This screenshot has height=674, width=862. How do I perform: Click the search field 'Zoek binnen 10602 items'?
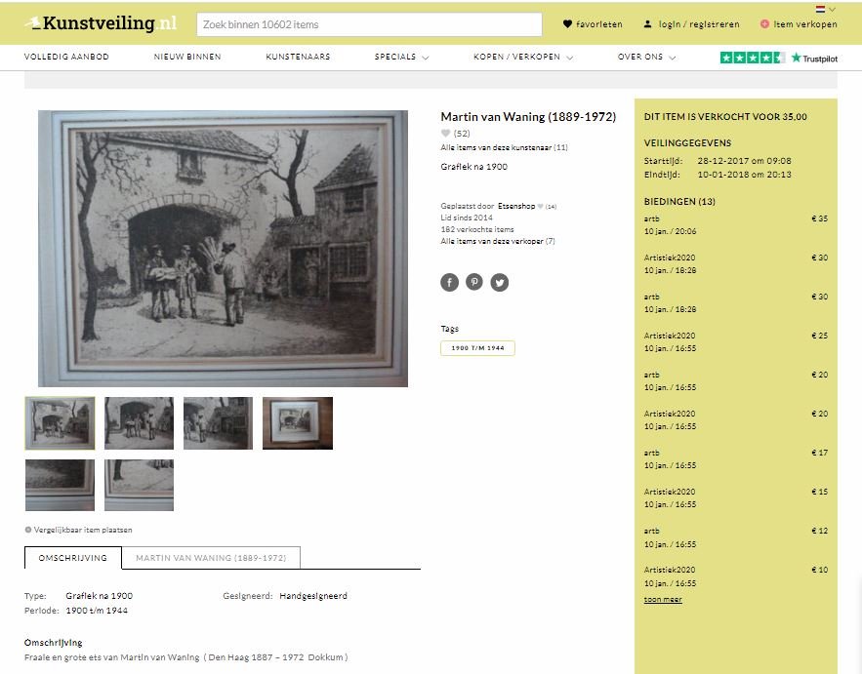[369, 24]
